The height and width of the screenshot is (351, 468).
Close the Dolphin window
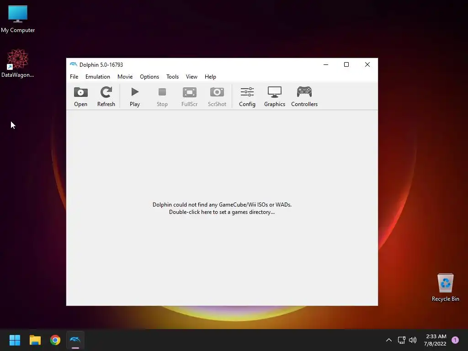[367, 64]
